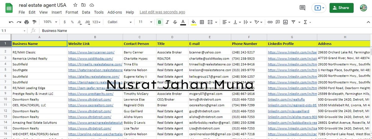The width and height of the screenshot is (372, 139).
Task: Open the 'Last edit was seconds ago' link
Action: pos(162,12)
